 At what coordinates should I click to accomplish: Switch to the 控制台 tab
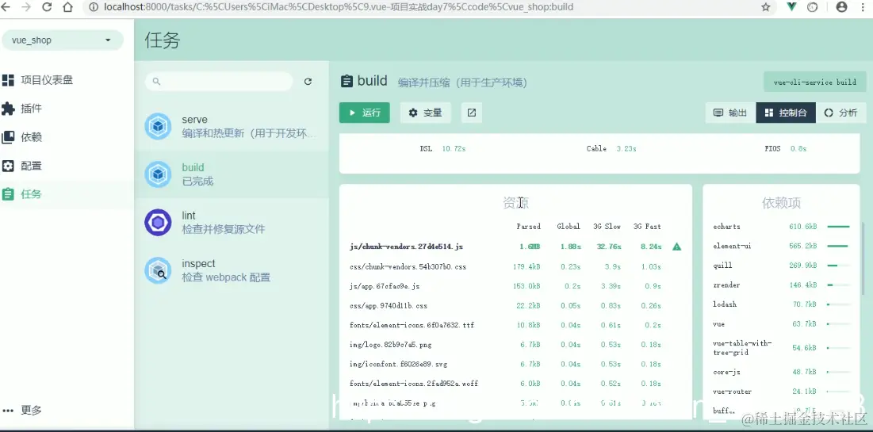tap(786, 113)
